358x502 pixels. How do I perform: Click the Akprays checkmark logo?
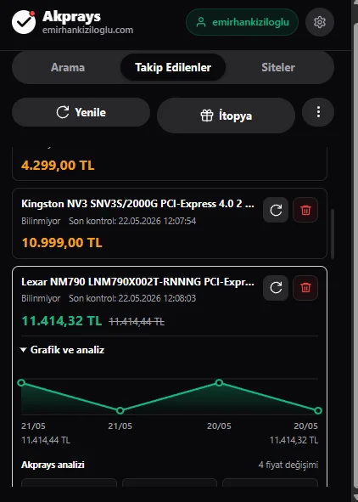(x=24, y=22)
